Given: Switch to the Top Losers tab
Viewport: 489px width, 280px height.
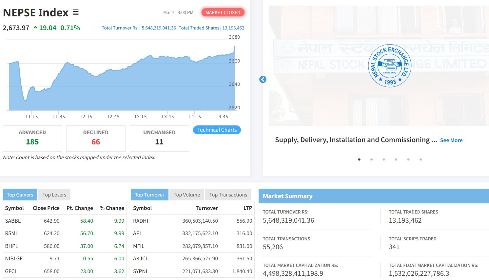Looking at the screenshot, I should pos(54,195).
